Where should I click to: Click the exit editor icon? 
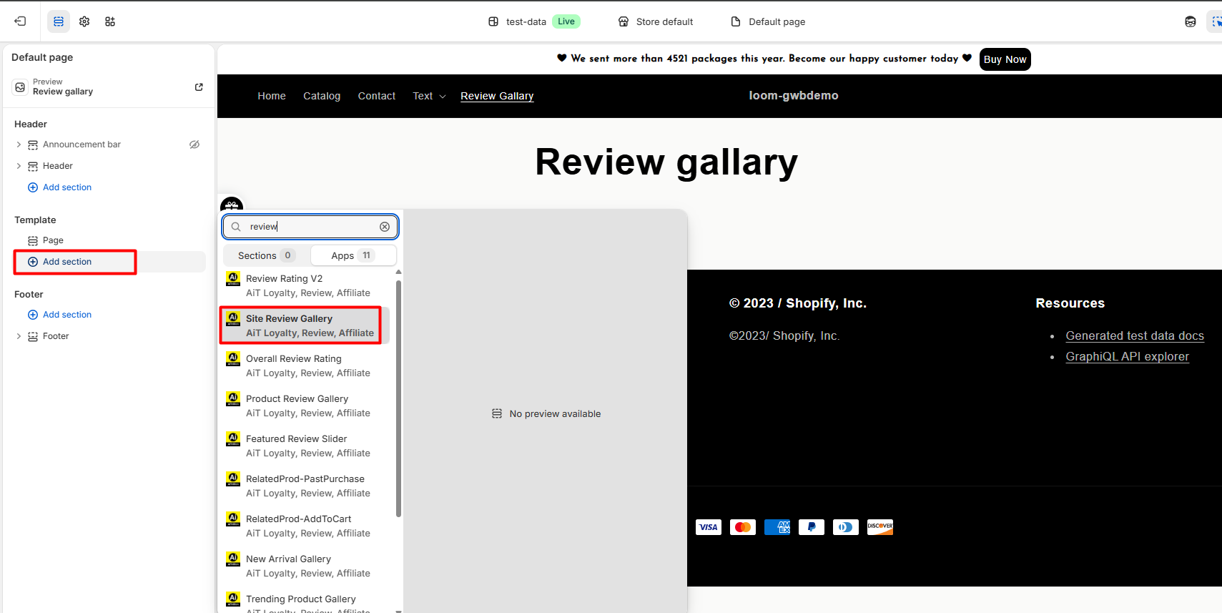coord(20,21)
